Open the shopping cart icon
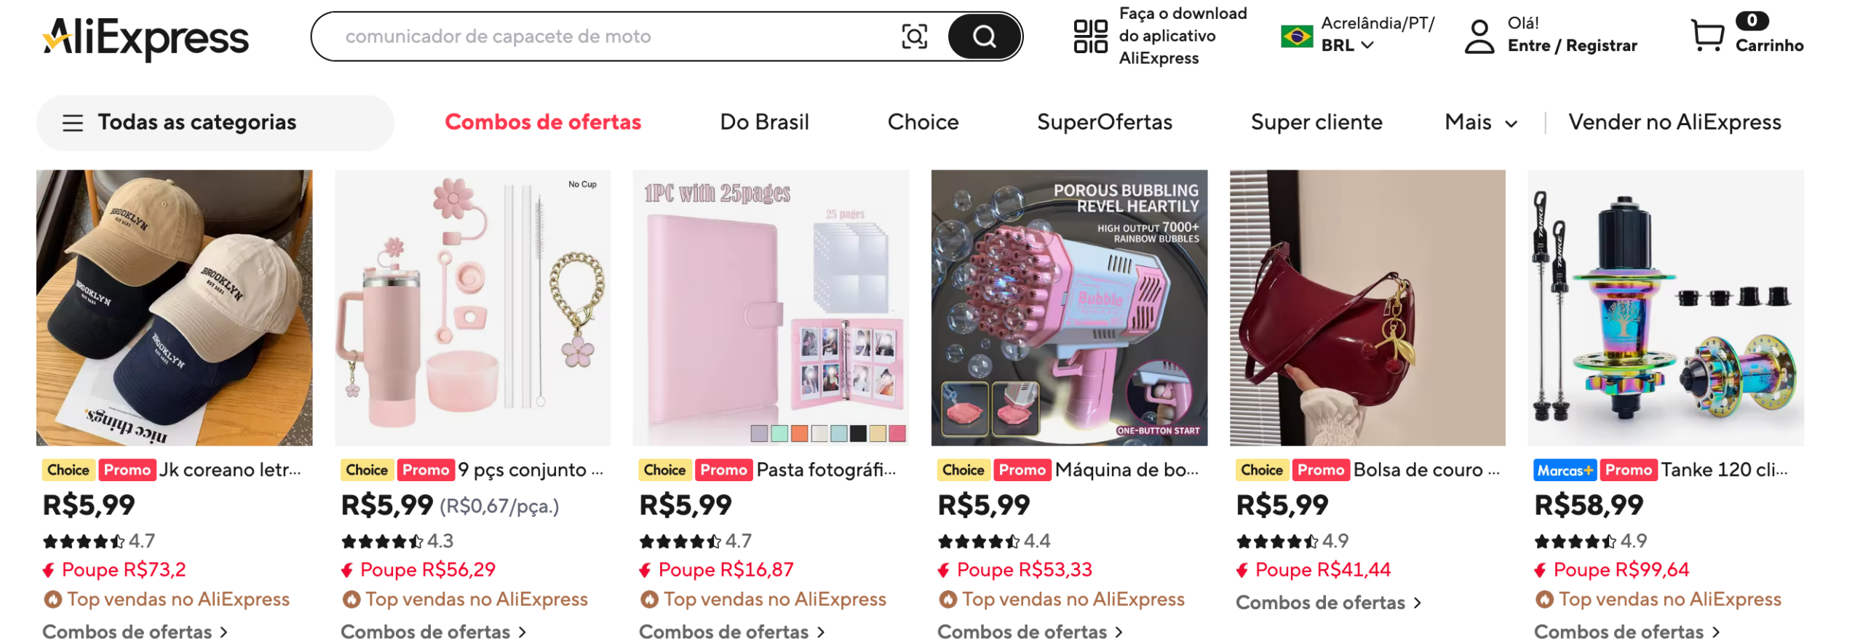This screenshot has height=642, width=1863. click(1706, 35)
